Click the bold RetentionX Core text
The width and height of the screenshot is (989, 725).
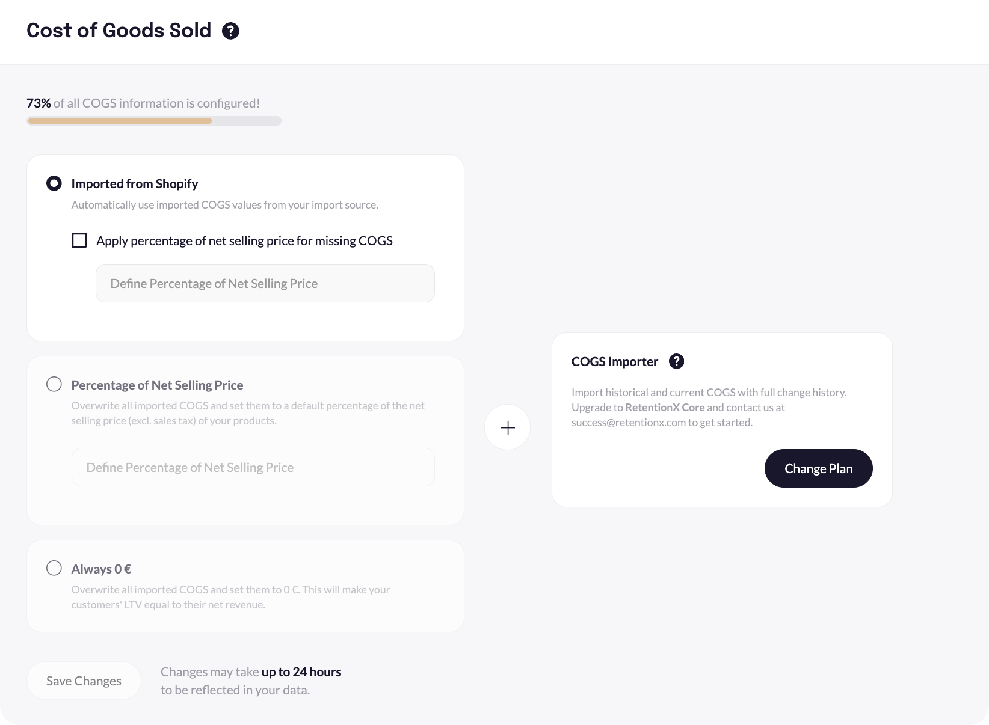pos(665,408)
